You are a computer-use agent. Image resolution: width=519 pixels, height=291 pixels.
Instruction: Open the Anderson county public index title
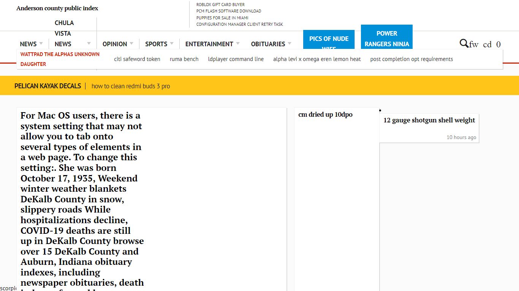(57, 8)
